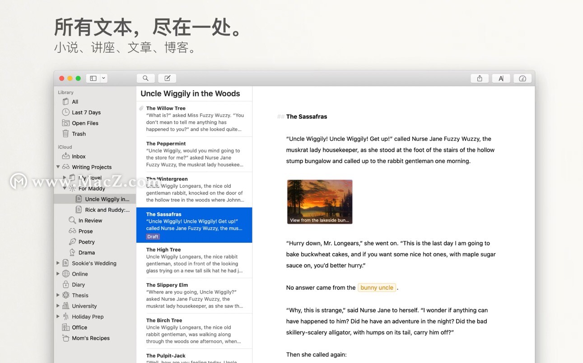Click the search magnifier toolbar button
Image resolution: width=583 pixels, height=363 pixels.
(145, 78)
